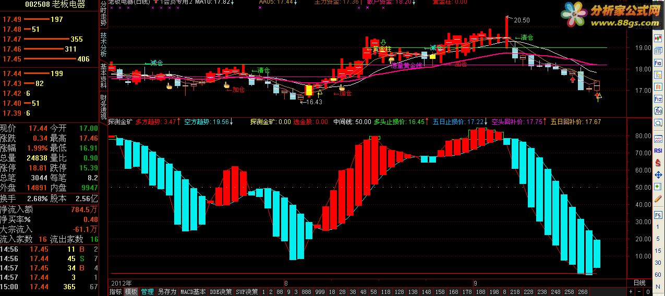
Task: Click the stock title 002508 老板电器
Action: 55,5
